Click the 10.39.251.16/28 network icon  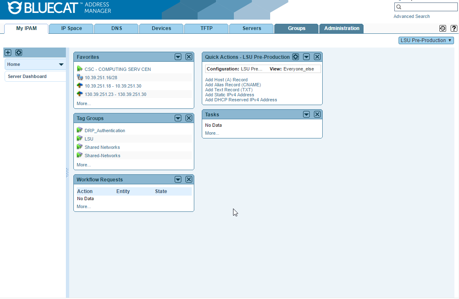coord(80,77)
